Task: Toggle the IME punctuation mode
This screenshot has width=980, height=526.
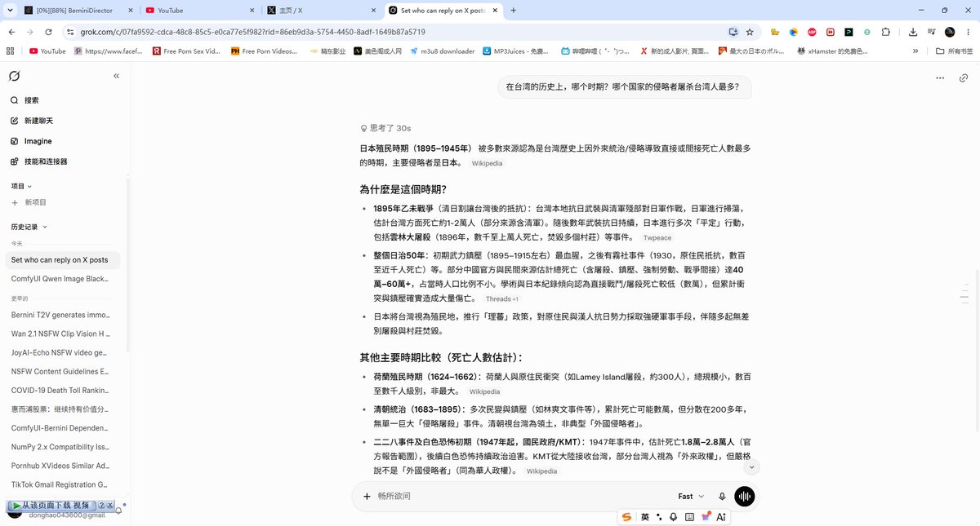Action: [x=658, y=517]
